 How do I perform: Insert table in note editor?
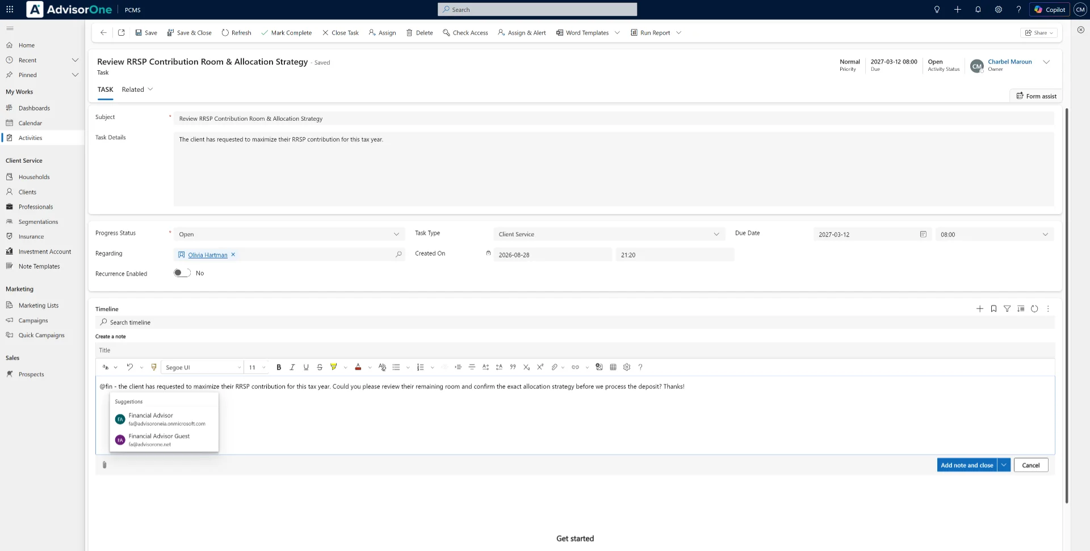(613, 367)
